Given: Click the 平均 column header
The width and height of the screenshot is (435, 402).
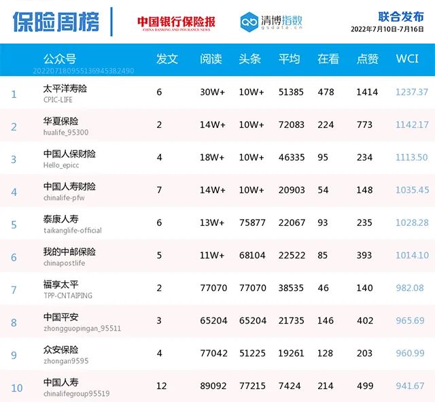Looking at the screenshot, I should pyautogui.click(x=289, y=59).
